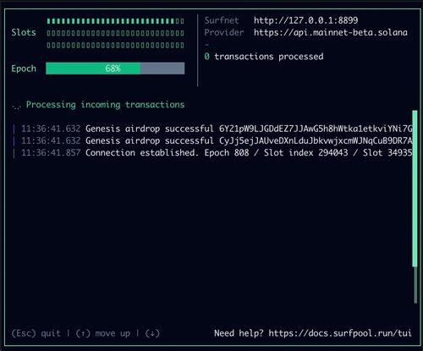Click the spinner dots before Processing
This screenshot has height=351, width=423.
16,107
